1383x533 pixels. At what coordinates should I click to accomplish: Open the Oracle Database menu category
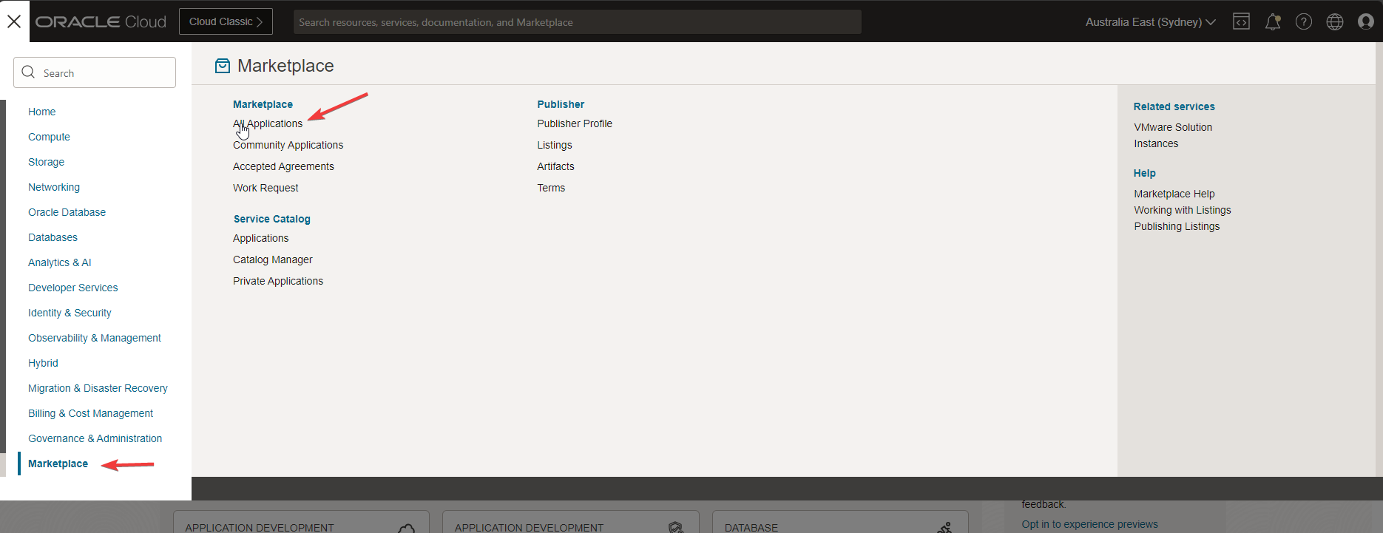click(67, 212)
